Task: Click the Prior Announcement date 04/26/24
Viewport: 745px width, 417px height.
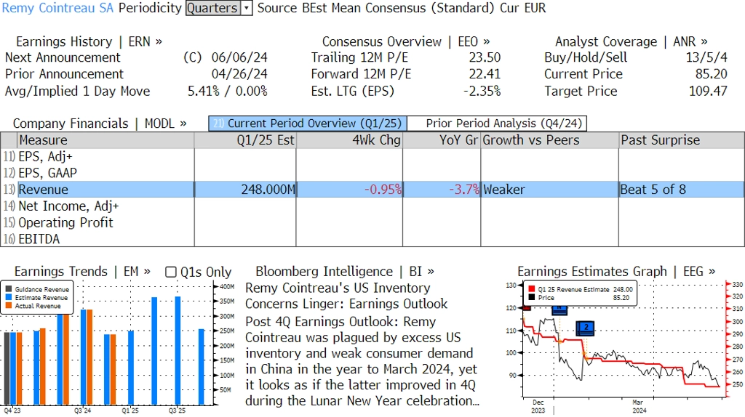Action: point(239,74)
